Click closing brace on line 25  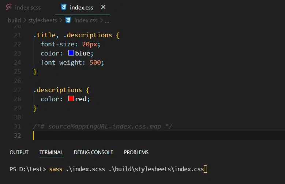tap(35, 72)
